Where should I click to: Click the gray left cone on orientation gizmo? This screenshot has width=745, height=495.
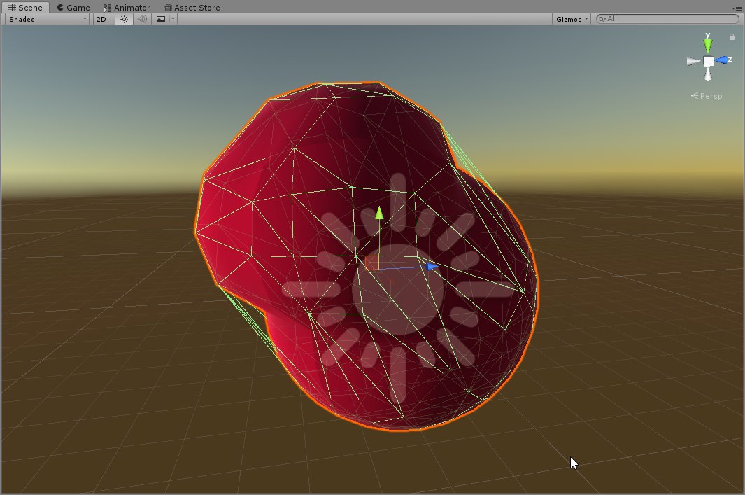click(x=693, y=62)
